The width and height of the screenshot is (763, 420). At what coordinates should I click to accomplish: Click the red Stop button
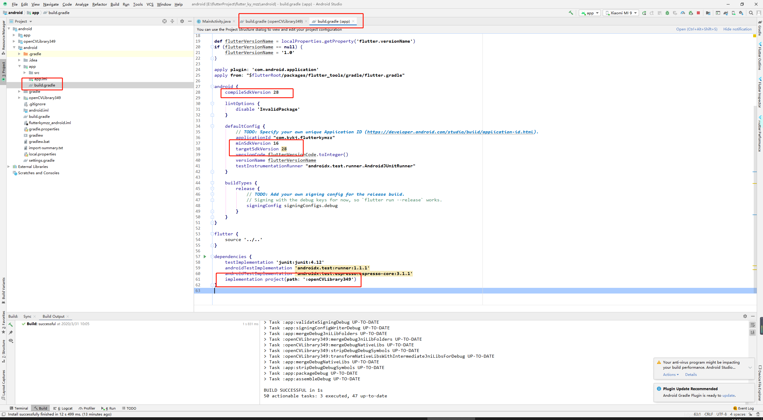point(698,13)
